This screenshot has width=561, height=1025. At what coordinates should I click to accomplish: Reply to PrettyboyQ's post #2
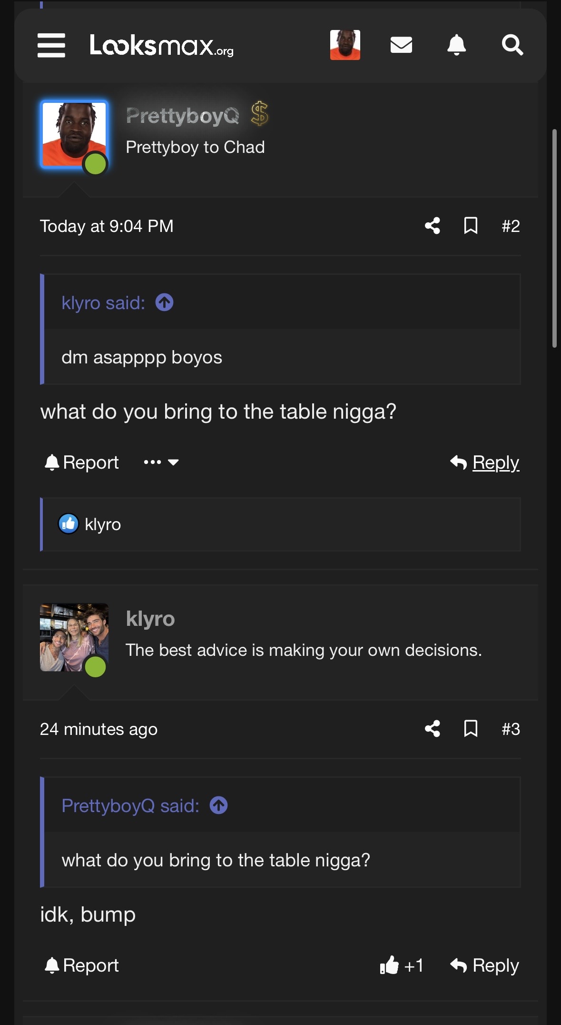tap(485, 462)
